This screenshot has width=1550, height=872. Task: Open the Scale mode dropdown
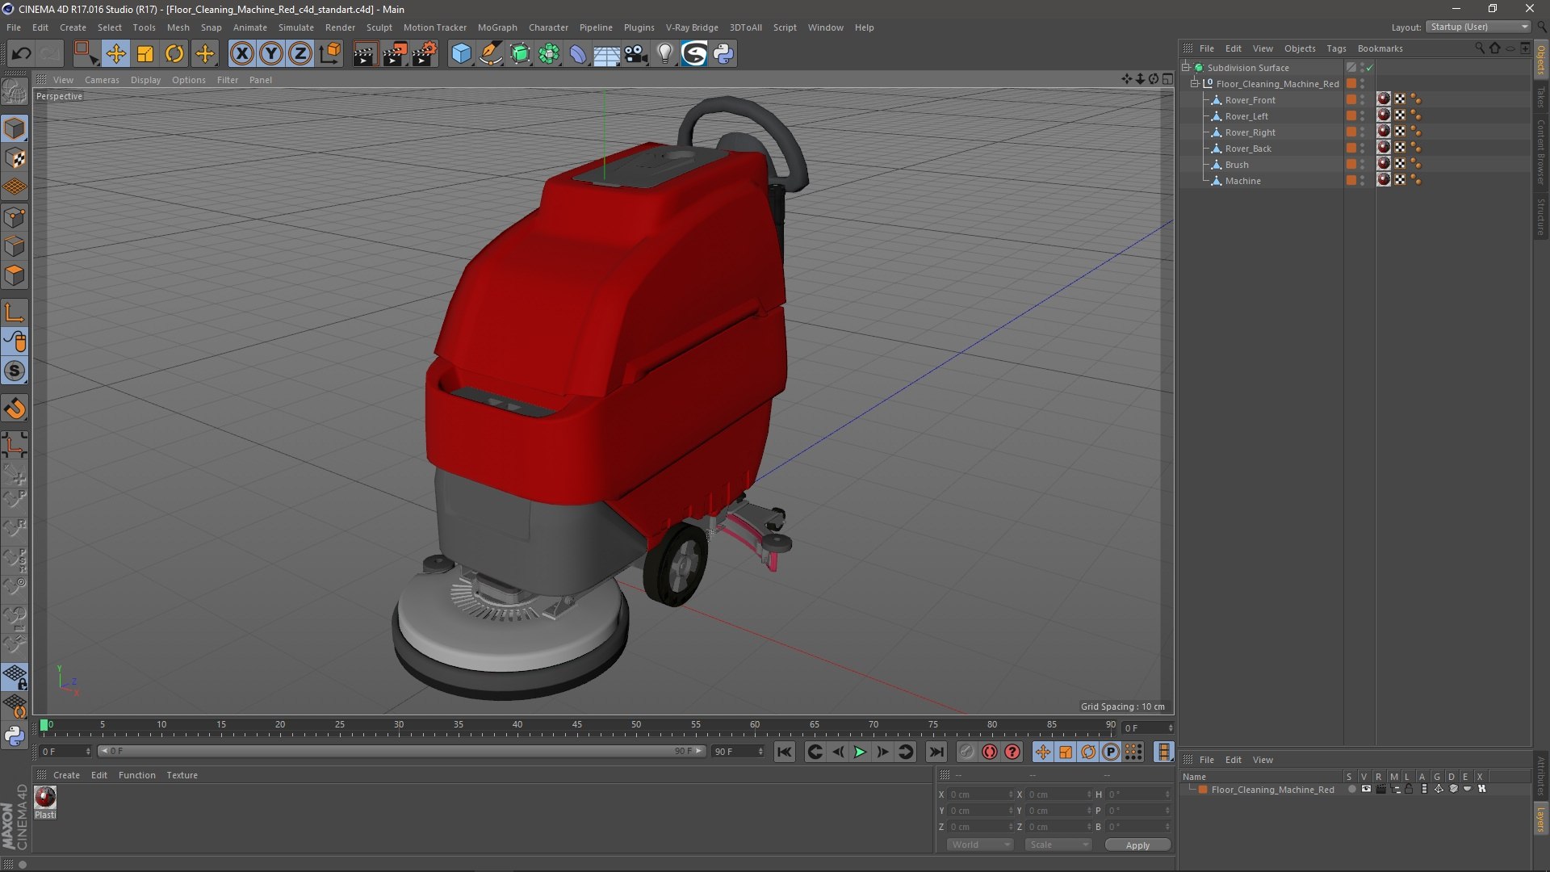click(x=1058, y=845)
